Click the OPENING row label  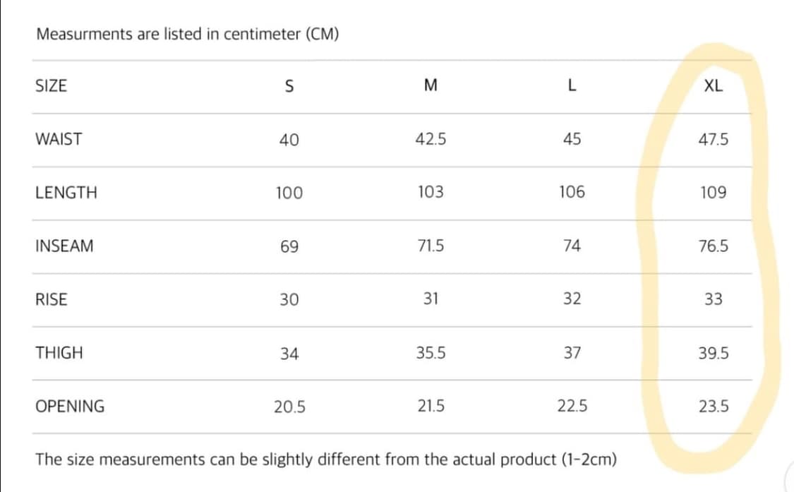(x=70, y=407)
